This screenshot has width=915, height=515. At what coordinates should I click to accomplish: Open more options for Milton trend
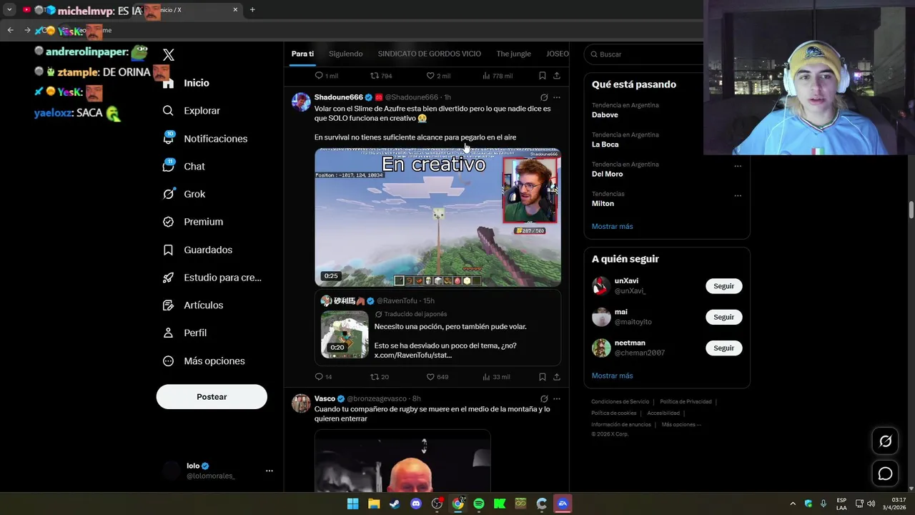(738, 195)
